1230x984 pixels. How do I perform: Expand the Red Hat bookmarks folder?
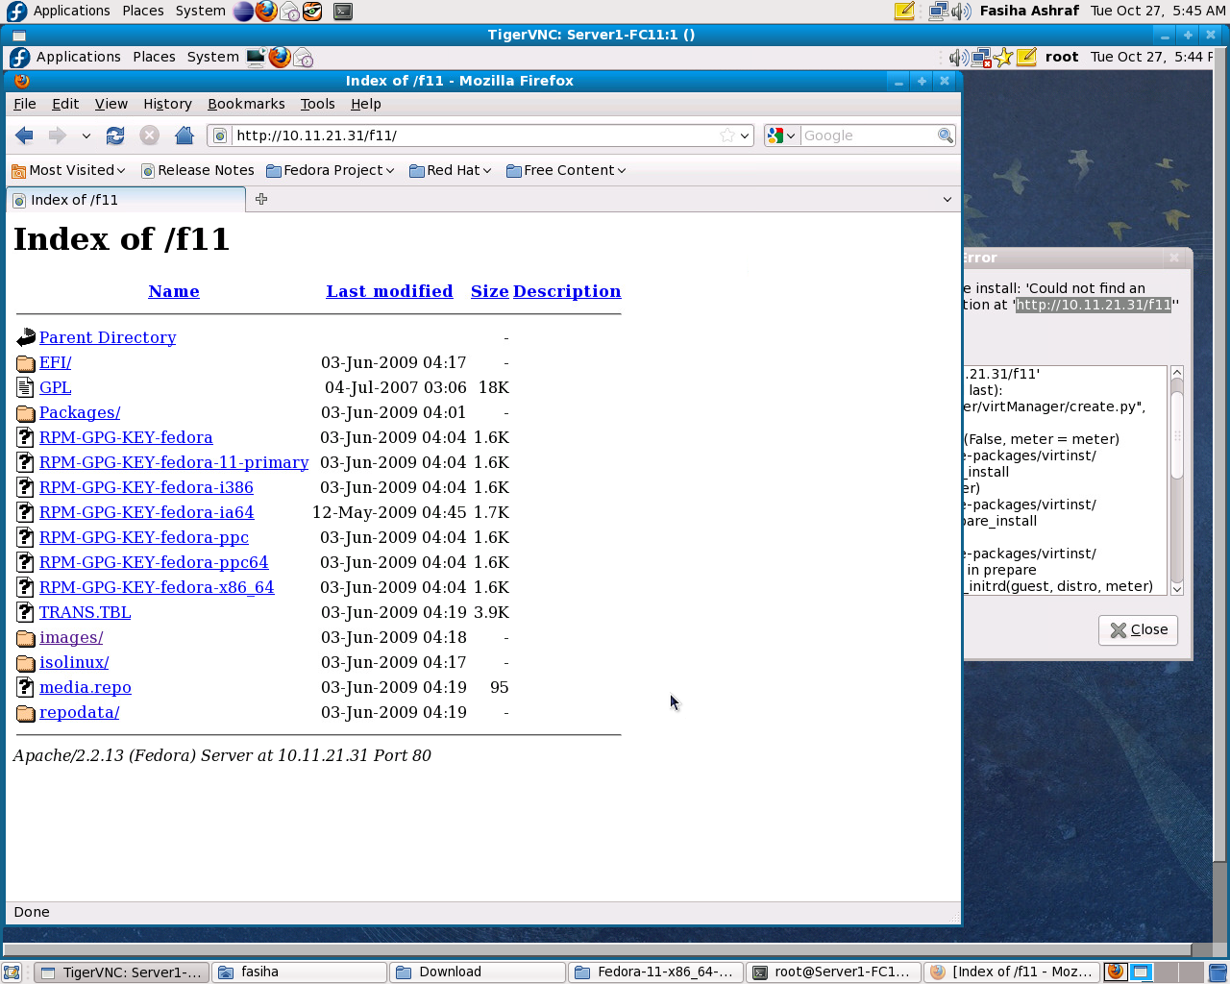[450, 170]
